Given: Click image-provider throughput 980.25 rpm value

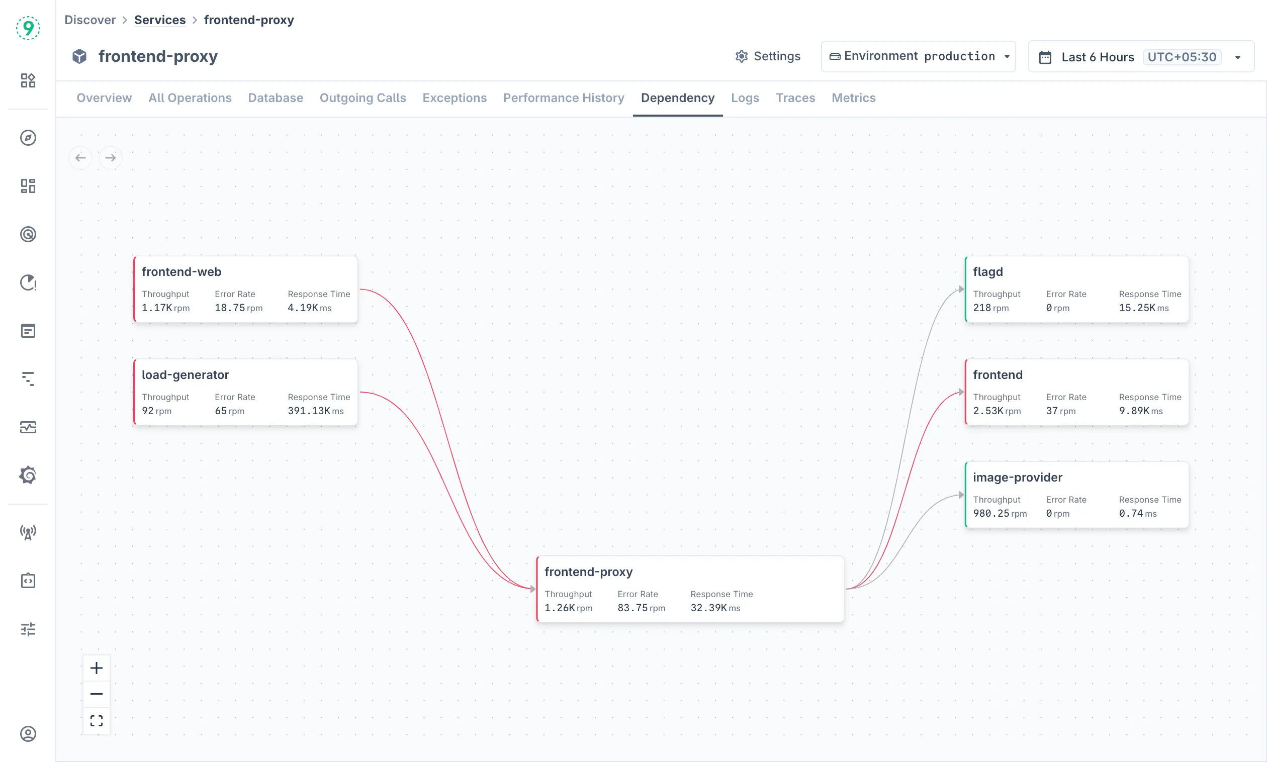Looking at the screenshot, I should click(1000, 514).
